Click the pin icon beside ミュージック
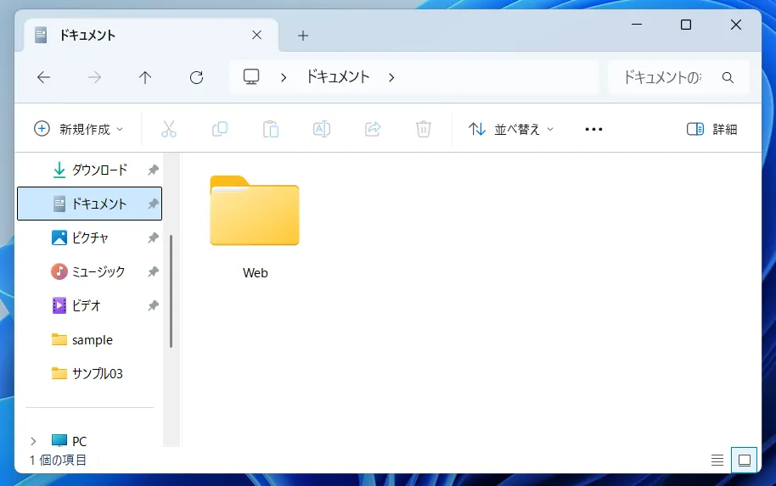Screen dimensions: 776x486 (153, 271)
